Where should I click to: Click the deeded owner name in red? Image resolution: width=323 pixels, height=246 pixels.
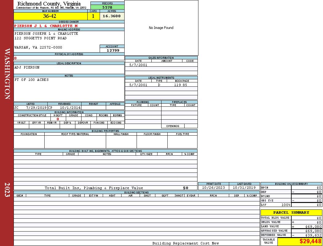46,26
